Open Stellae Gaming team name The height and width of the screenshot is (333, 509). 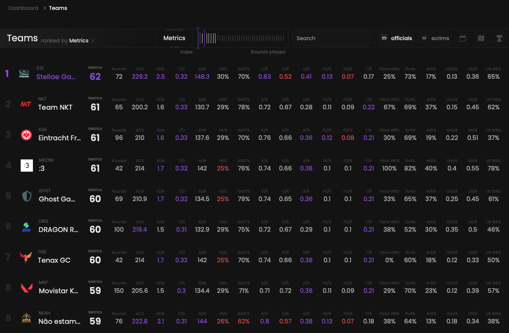pos(56,77)
